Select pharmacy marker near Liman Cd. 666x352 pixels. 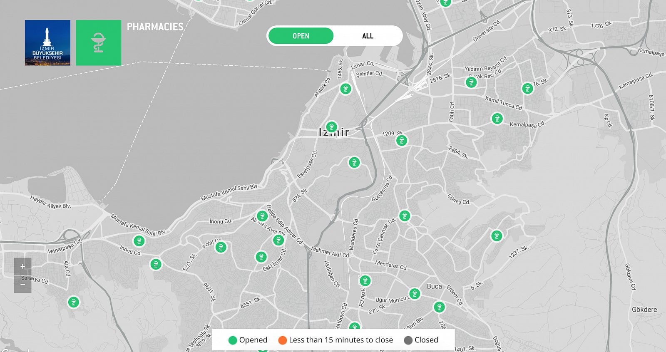point(345,89)
